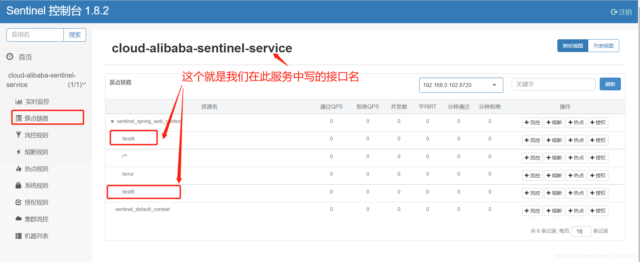
Task: Click the bar chart icon for 实时监控
Action: 18,101
